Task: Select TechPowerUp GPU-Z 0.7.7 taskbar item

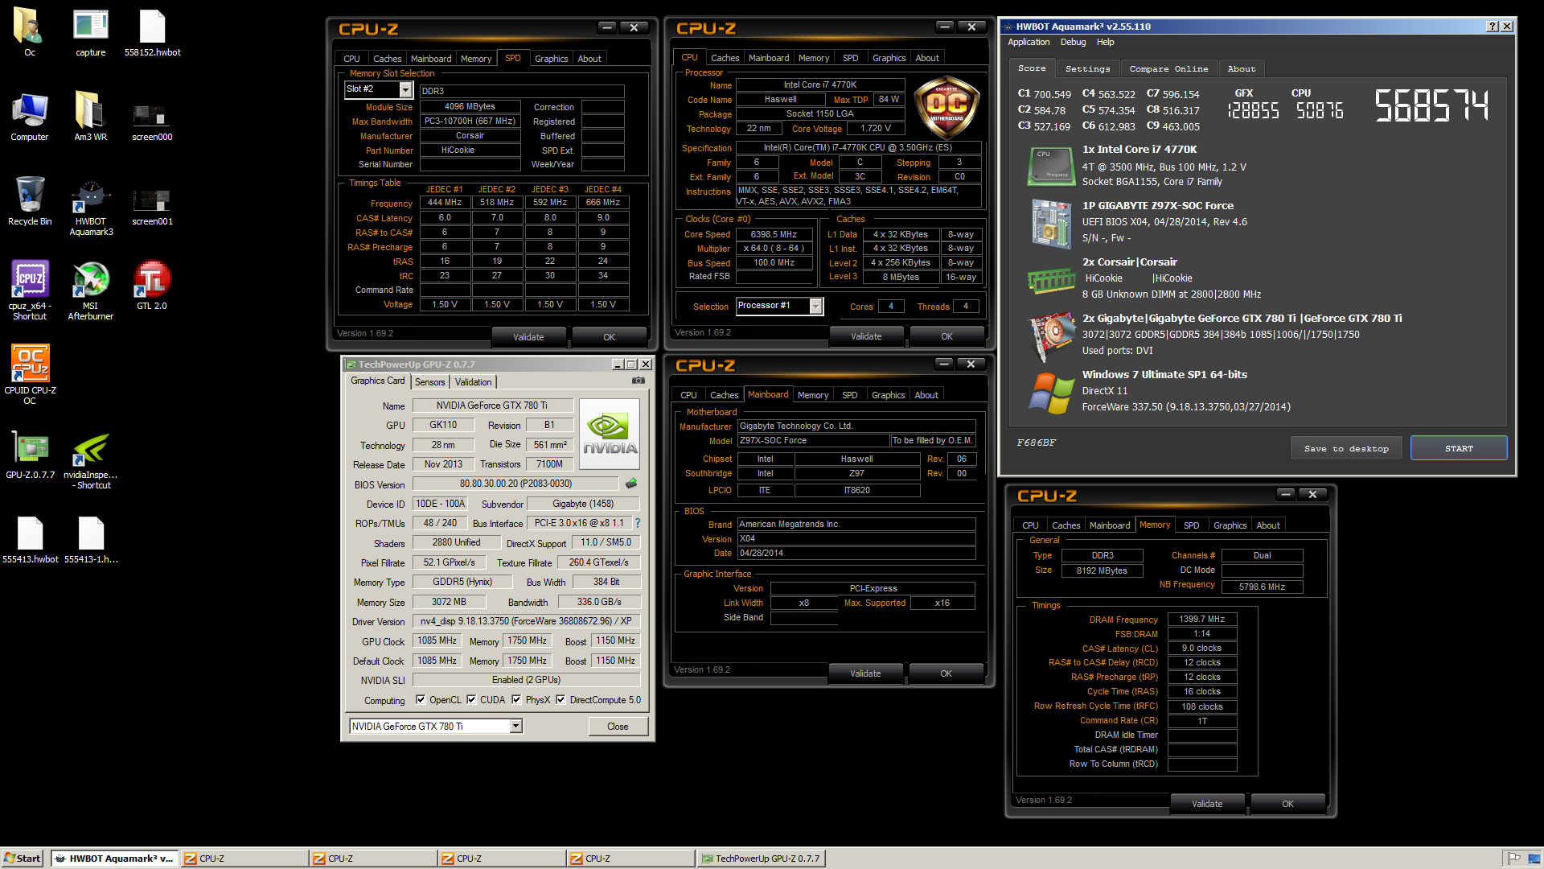Action: click(x=761, y=859)
